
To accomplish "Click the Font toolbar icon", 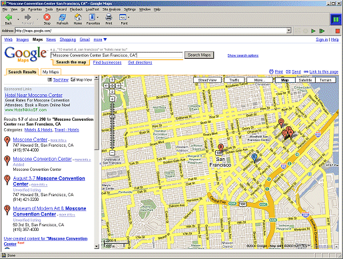I will [123, 17].
